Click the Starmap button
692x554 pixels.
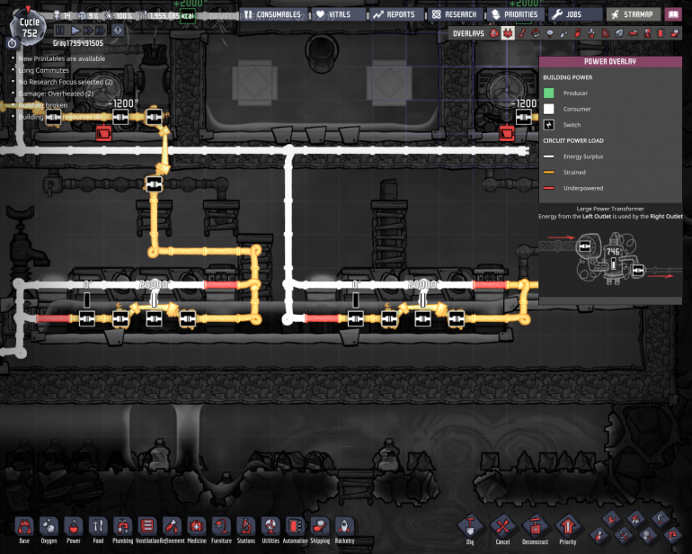(x=632, y=14)
